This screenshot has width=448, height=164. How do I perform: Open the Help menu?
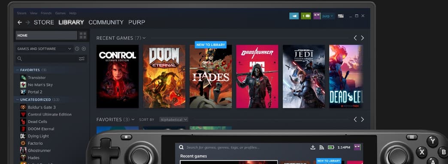[73, 13]
